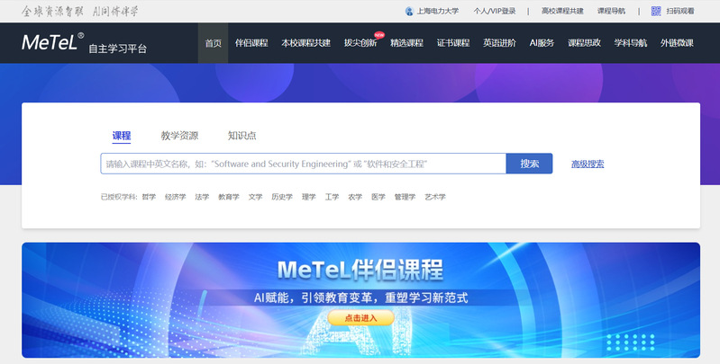
Task: Open the AI服务 menu item
Action: click(542, 43)
